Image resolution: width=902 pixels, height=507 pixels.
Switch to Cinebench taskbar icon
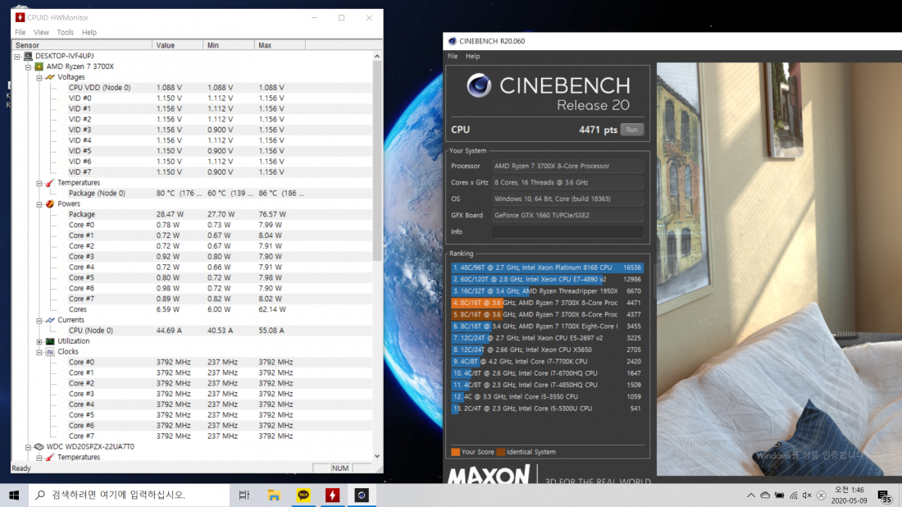[x=362, y=495]
